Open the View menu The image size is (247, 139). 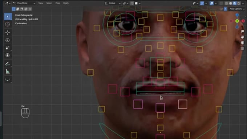point(41,3)
